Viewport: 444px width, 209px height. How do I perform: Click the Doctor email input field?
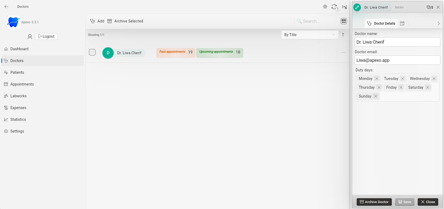[x=397, y=60]
